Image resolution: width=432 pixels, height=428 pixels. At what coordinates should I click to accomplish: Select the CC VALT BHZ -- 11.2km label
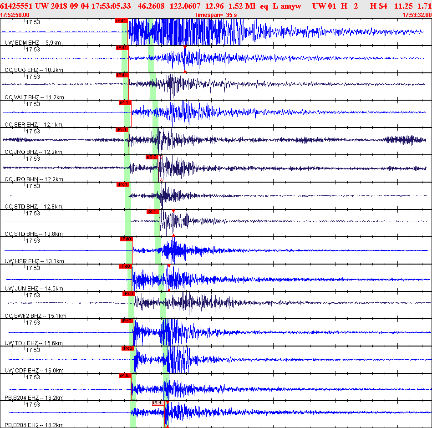[x=34, y=97]
